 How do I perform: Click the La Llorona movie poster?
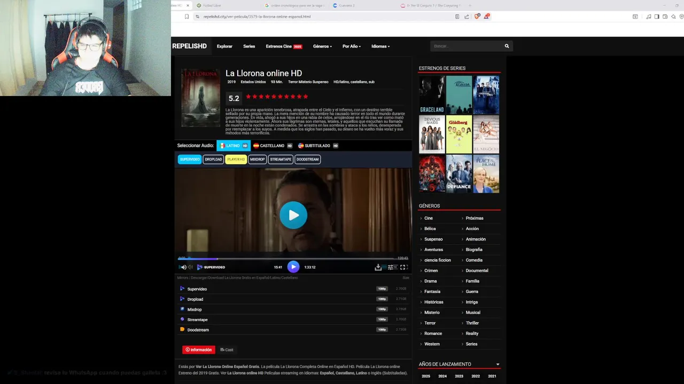pos(200,98)
